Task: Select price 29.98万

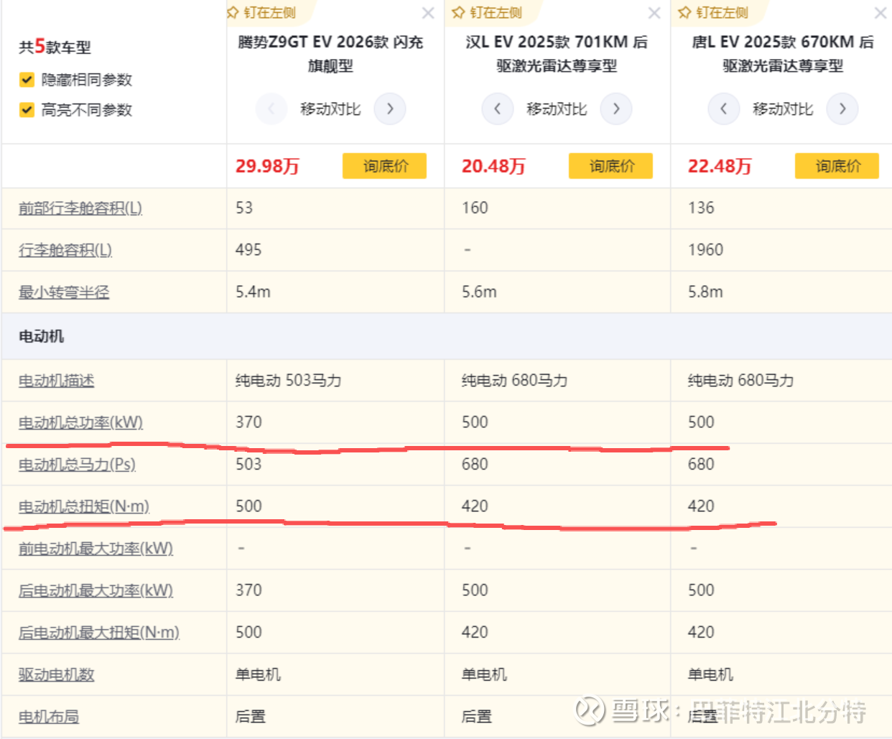Action: click(x=267, y=166)
